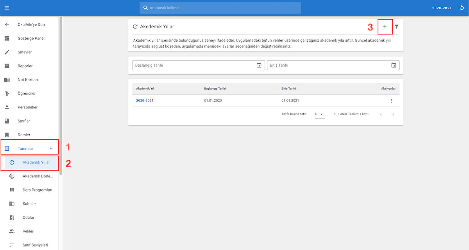The width and height of the screenshot is (469, 250).
Task: Click the Başlangıç Tarihi column header
Action: [x=215, y=89]
